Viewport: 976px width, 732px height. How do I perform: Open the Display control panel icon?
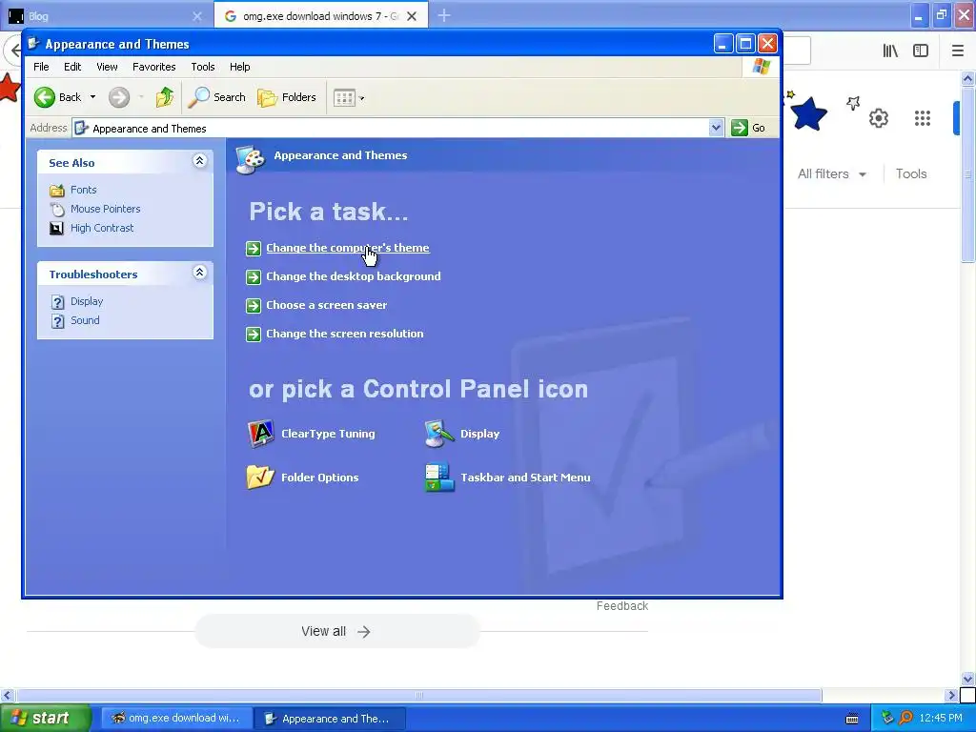pyautogui.click(x=439, y=434)
